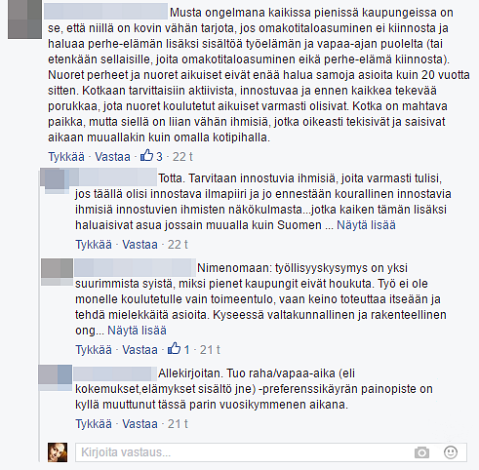Like the 'Totta' reply via Tykkää
Screen dimensions: 479x470
[94, 245]
